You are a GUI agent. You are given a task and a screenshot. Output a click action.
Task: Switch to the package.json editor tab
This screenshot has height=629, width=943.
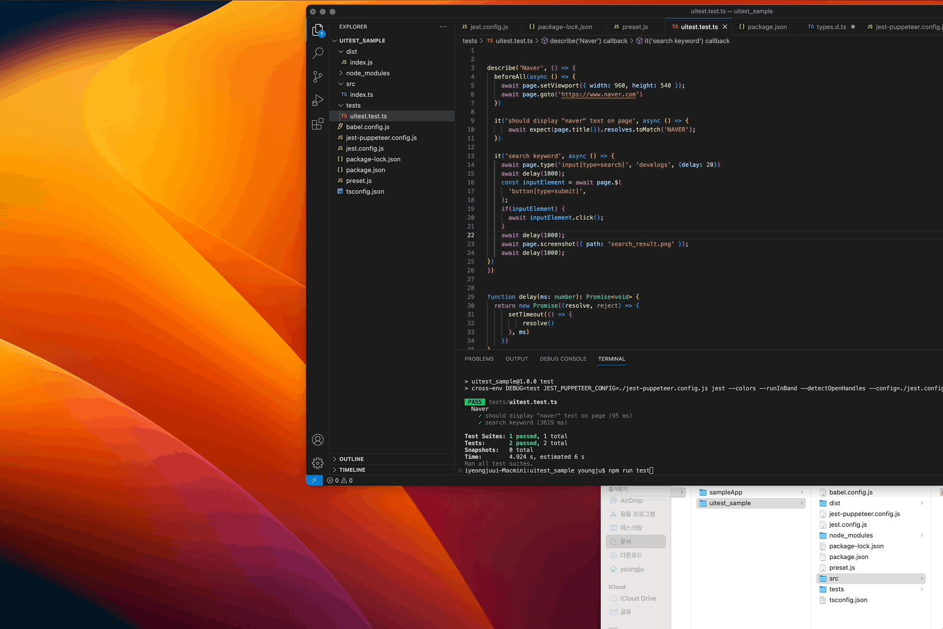point(767,27)
